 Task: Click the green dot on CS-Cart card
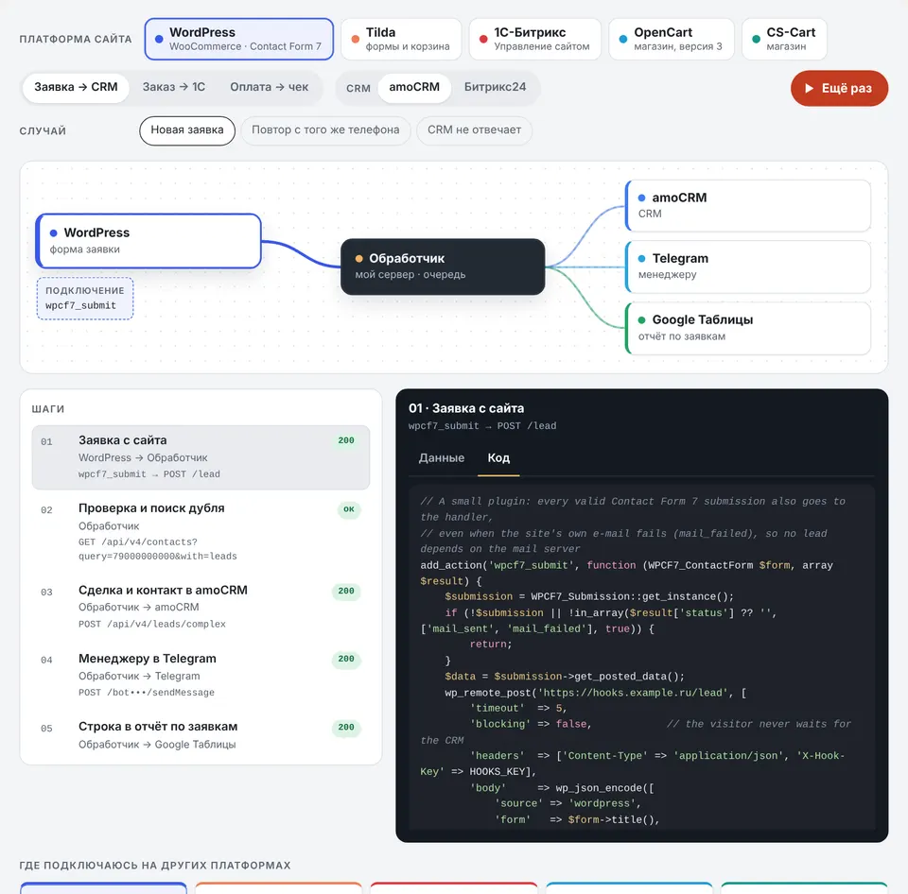(x=757, y=40)
